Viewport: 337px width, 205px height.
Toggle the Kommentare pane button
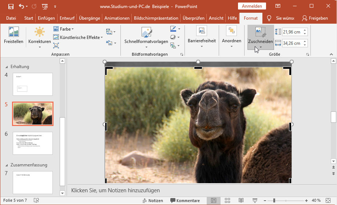185,201
